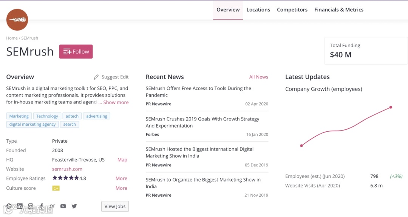408x217 pixels.
Task: Open the Instagram social icon
Action: (31, 206)
